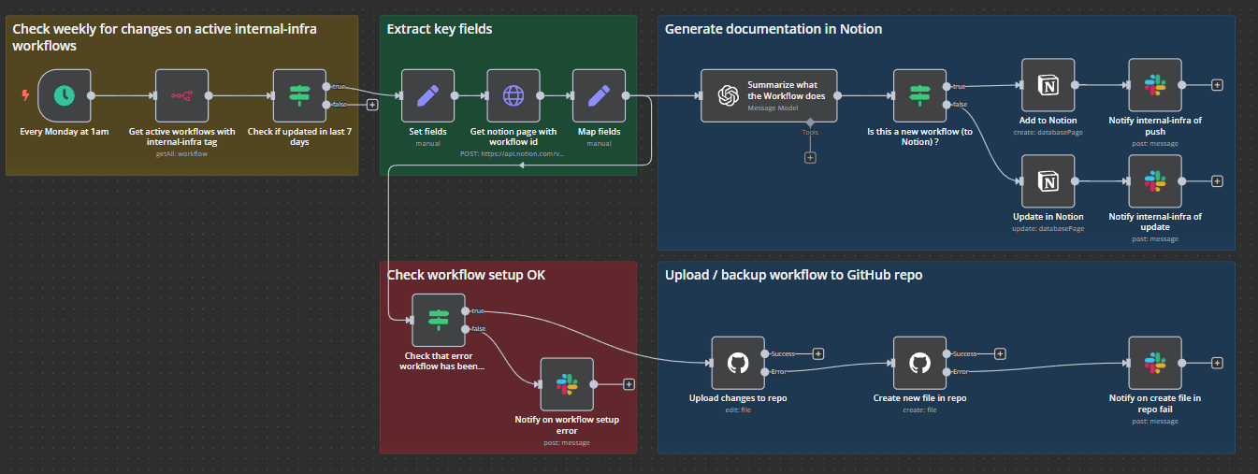Open Upload changes to repo GitHub node
The width and height of the screenshot is (1258, 474).
tap(738, 363)
